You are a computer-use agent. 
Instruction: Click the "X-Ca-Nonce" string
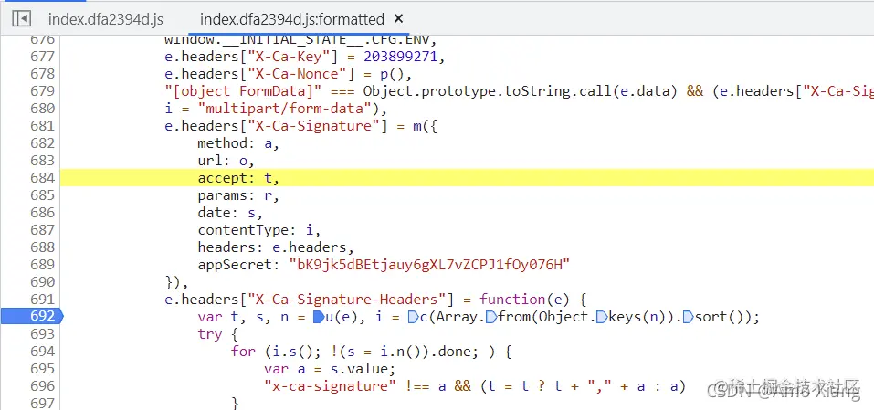pos(296,74)
